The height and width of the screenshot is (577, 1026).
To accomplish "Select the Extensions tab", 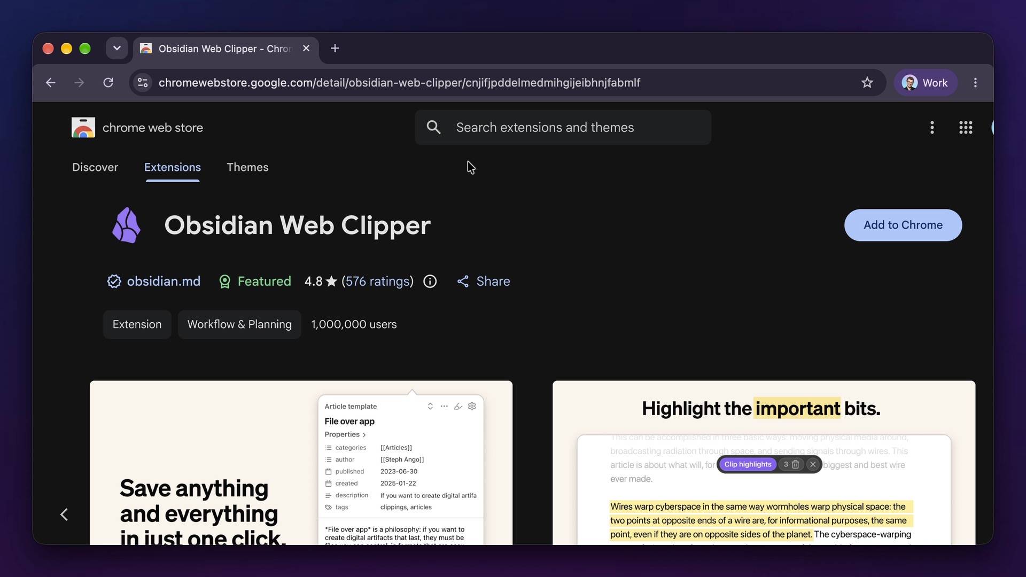I will (173, 167).
